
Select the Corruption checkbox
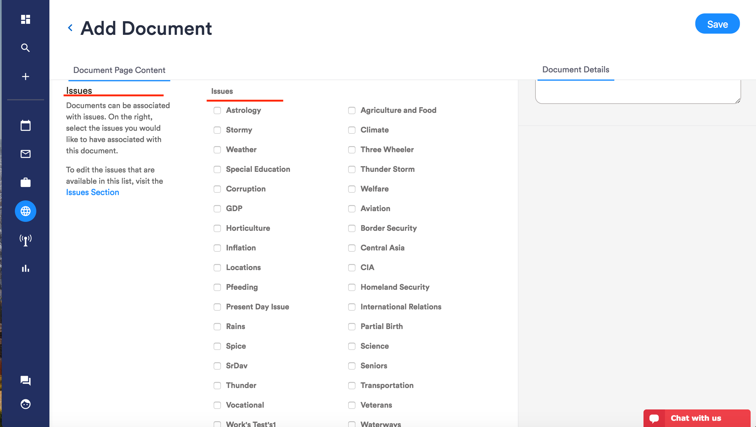(217, 189)
